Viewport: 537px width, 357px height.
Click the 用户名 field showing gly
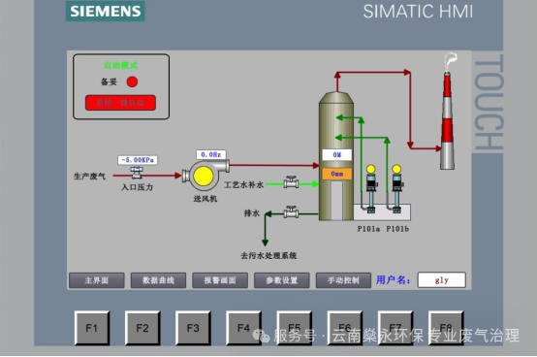[x=441, y=280]
